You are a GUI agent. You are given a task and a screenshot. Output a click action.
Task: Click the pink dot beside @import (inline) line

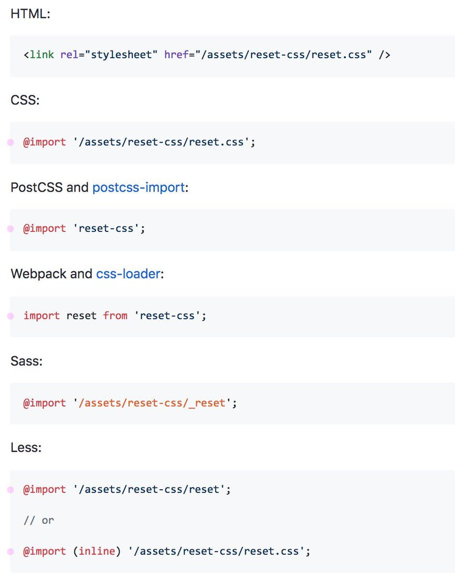pos(10,552)
